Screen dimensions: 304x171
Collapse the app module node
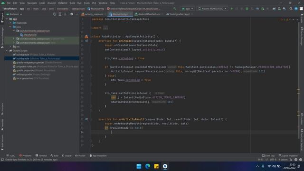click(x=7, y=19)
